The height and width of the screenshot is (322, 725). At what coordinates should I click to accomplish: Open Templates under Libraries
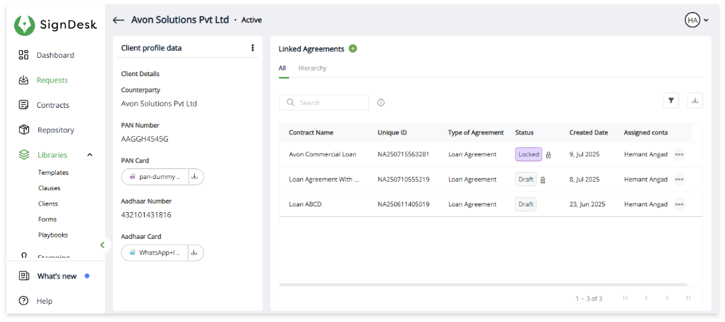point(53,173)
